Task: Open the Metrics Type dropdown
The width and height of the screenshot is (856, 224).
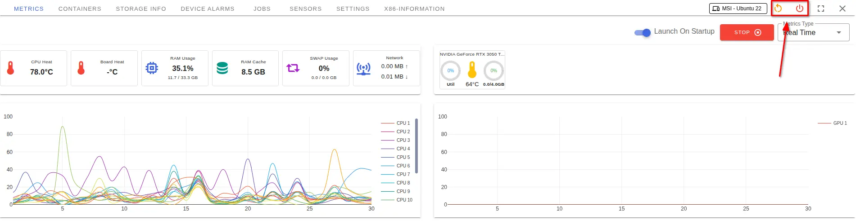Action: click(x=813, y=33)
